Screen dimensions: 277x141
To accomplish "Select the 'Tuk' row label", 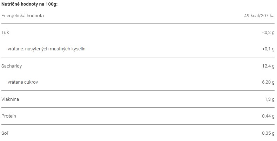I will [5, 33].
